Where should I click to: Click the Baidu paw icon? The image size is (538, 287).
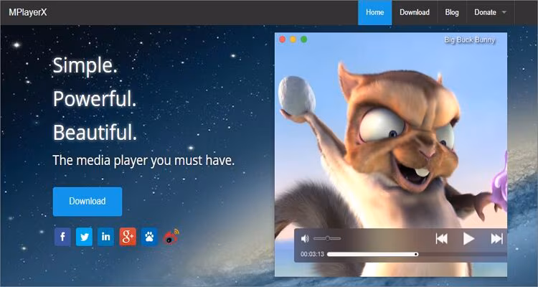pos(149,237)
